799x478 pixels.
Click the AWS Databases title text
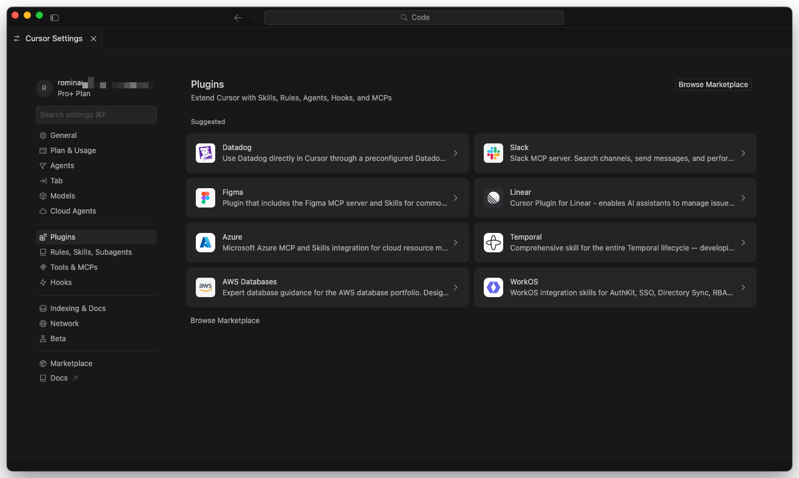pyautogui.click(x=250, y=282)
